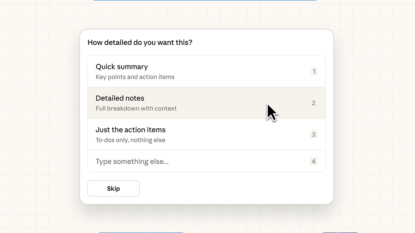Click the blue bar at the top edge
This screenshot has height=233, width=415.
point(205,0)
